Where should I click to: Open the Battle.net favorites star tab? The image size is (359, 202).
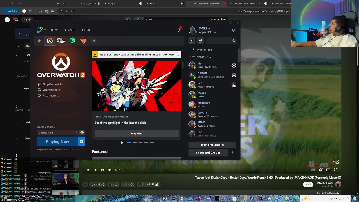pos(39,41)
